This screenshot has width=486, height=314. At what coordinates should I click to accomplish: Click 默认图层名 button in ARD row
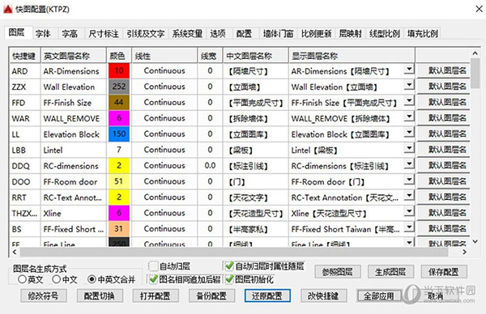444,70
